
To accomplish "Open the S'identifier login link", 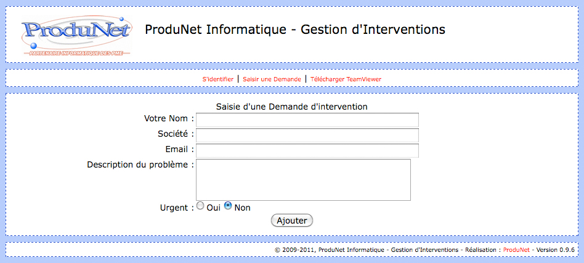I will pos(218,79).
